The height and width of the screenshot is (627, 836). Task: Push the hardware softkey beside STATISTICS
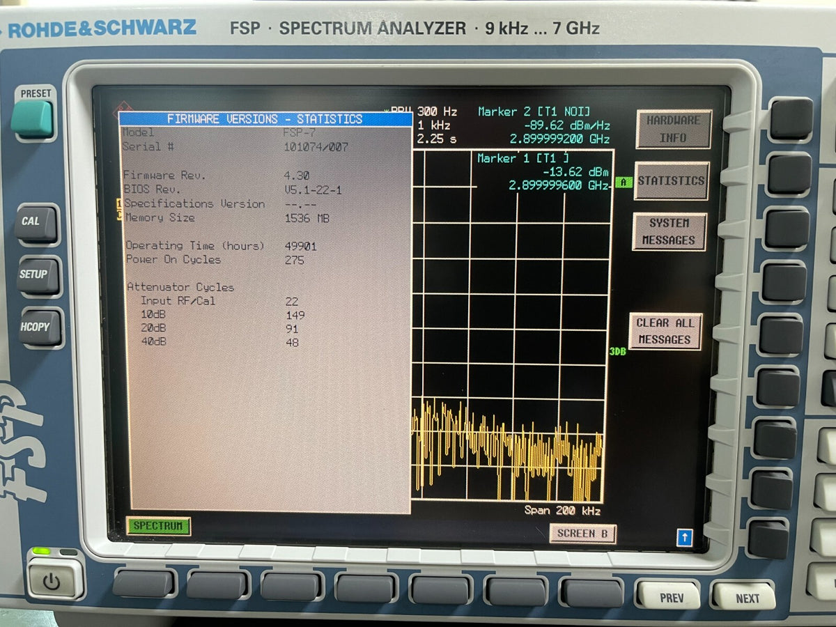[x=788, y=173]
